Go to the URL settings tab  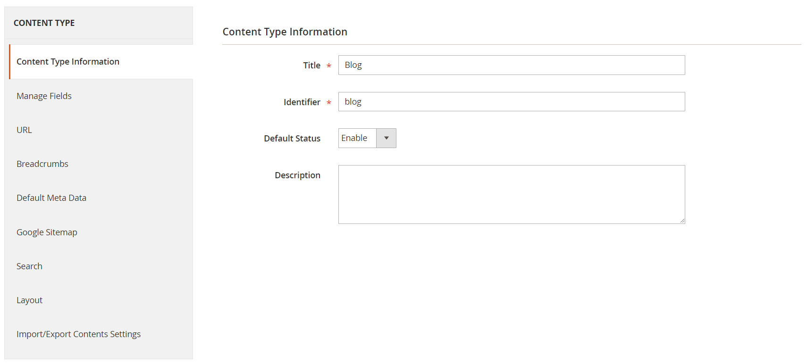coord(24,130)
